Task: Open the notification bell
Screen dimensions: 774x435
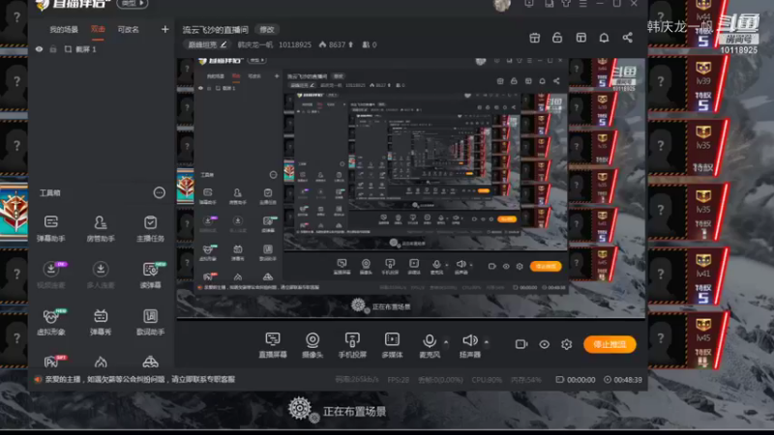Action: click(x=604, y=38)
